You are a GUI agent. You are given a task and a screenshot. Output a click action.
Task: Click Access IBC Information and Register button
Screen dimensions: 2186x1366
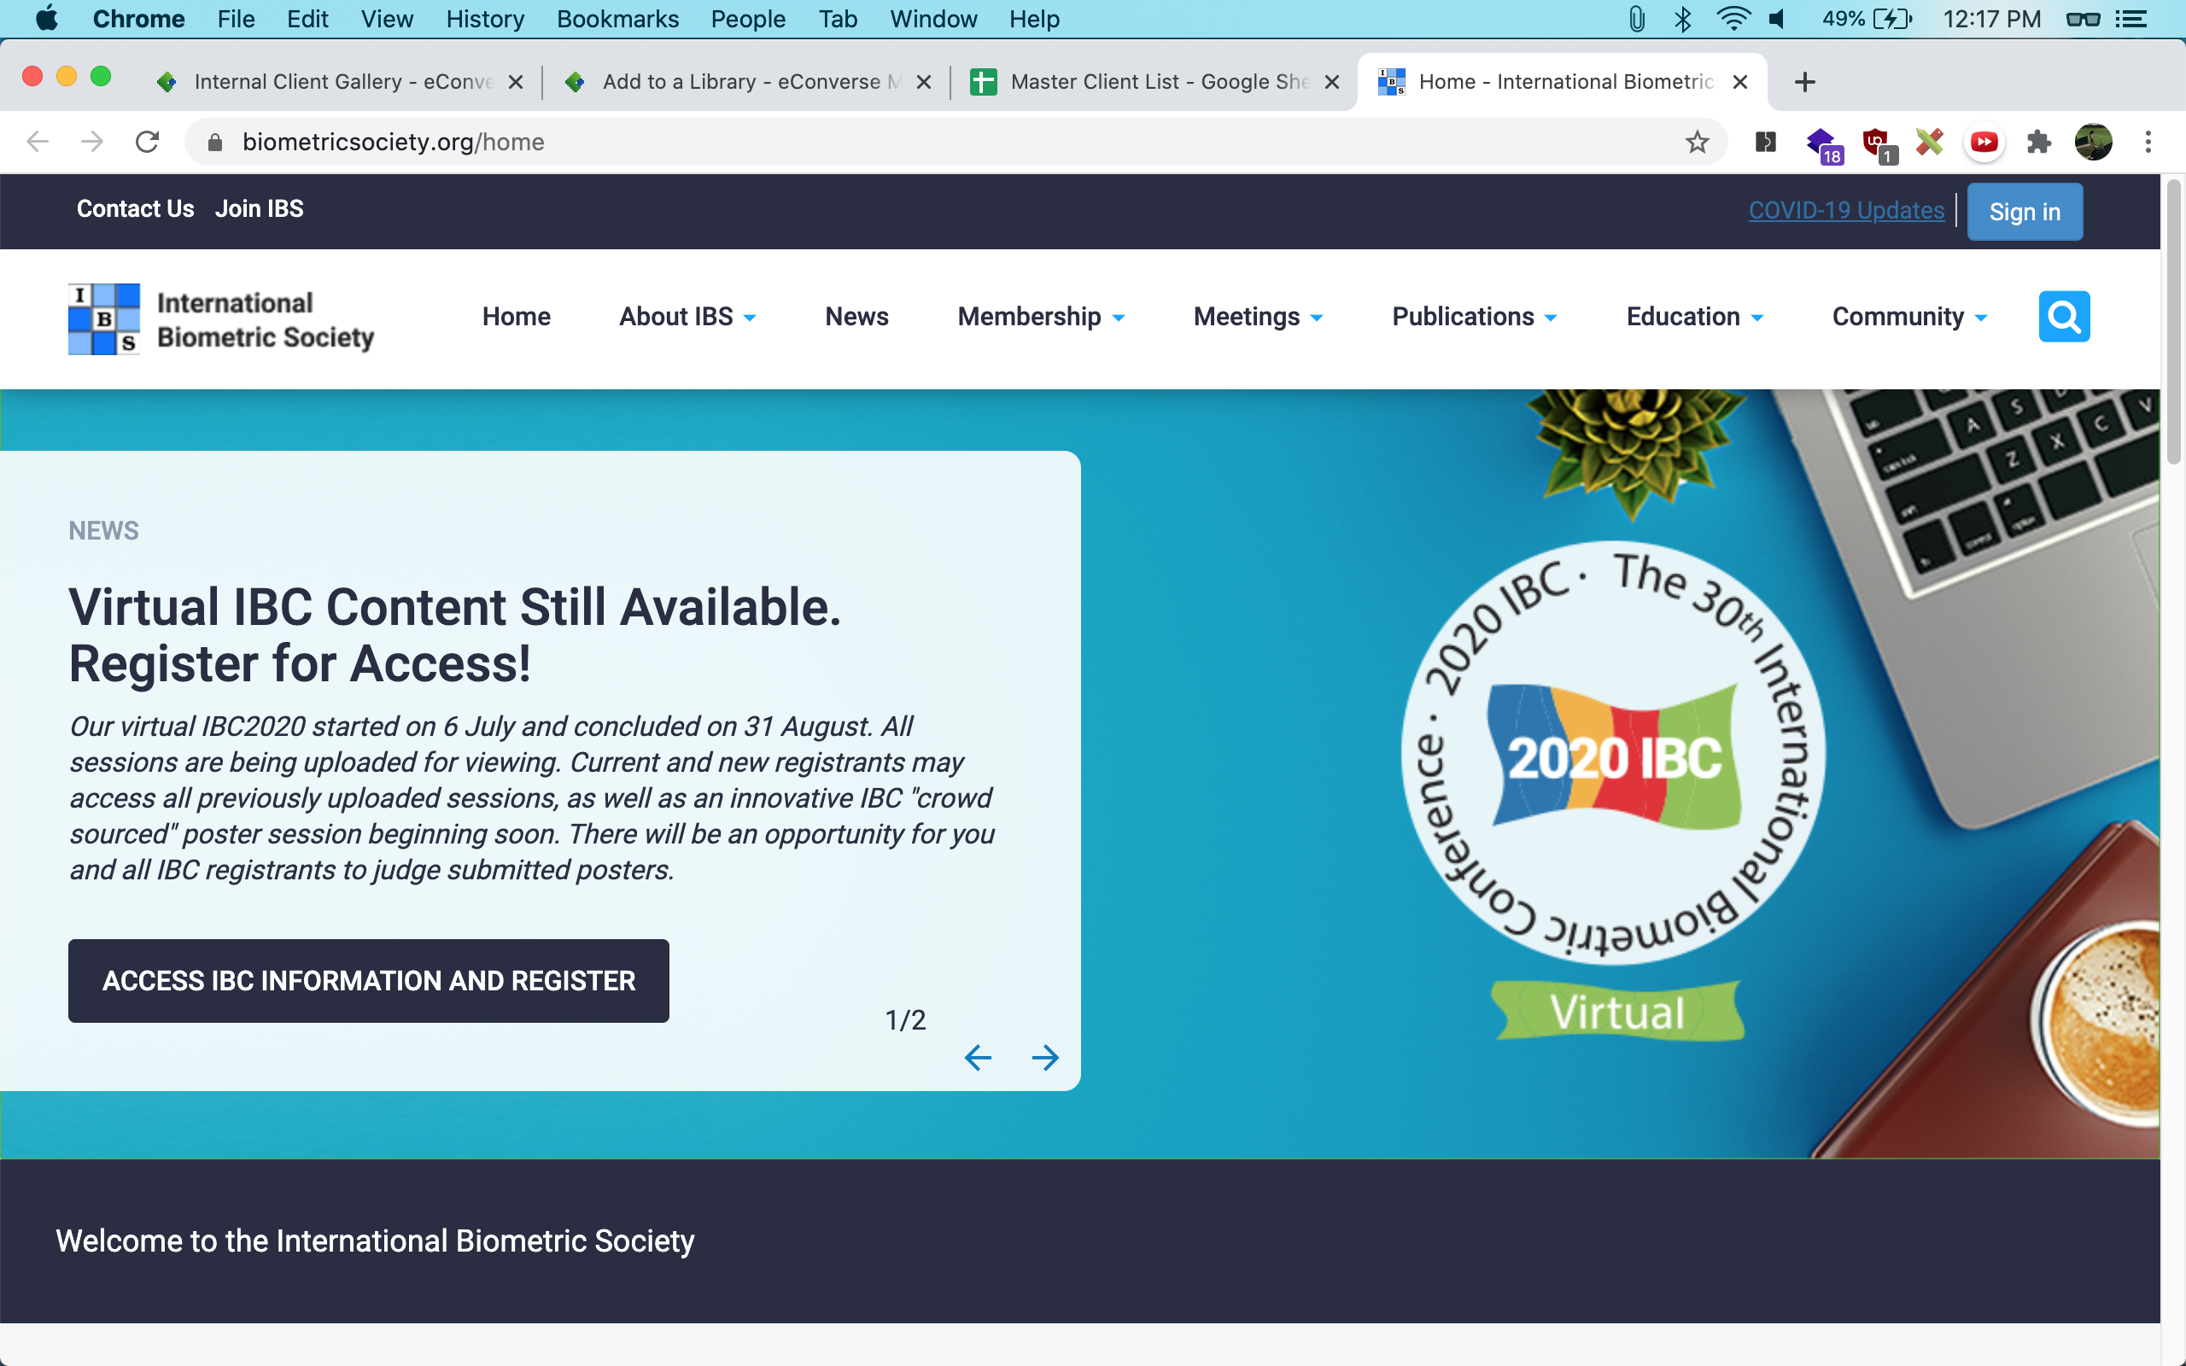369,980
